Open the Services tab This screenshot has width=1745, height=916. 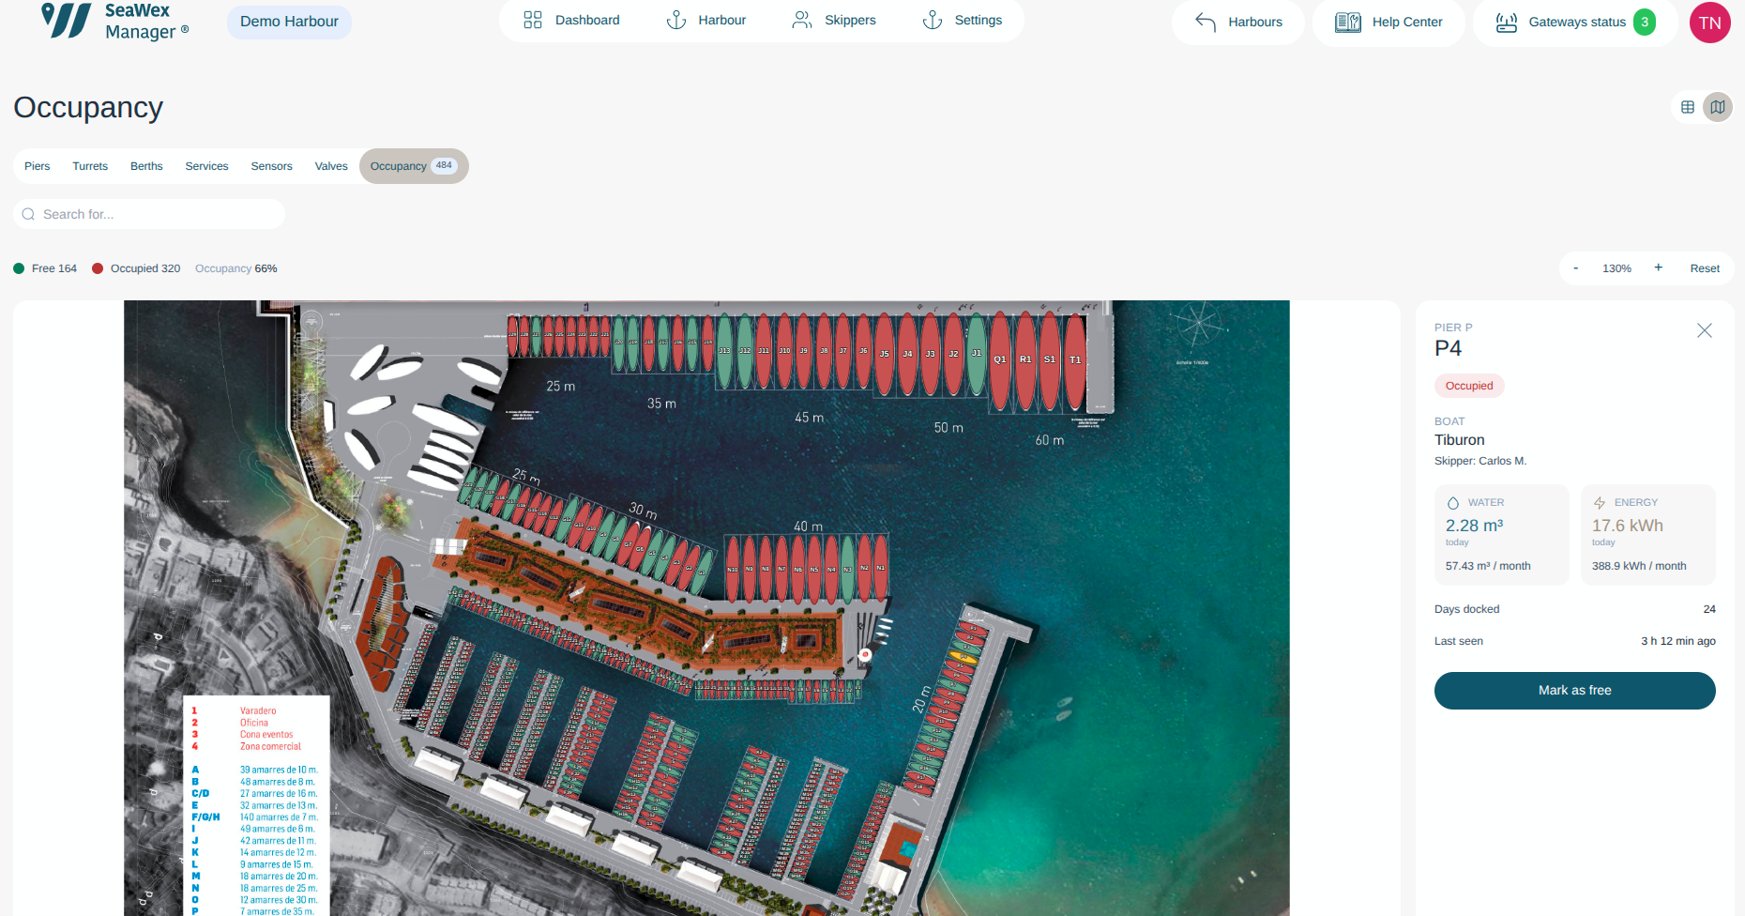tap(206, 166)
